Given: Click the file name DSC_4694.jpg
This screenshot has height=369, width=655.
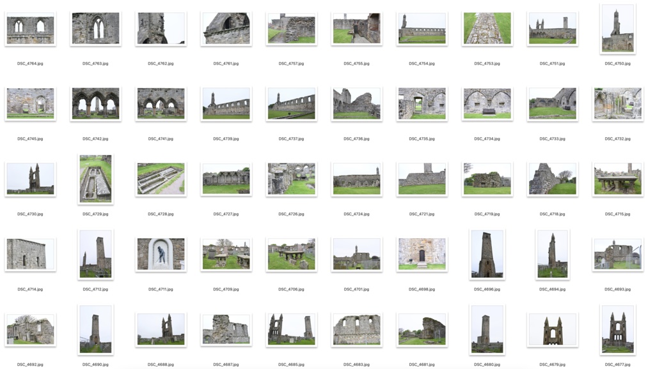Looking at the screenshot, I should click(x=552, y=289).
